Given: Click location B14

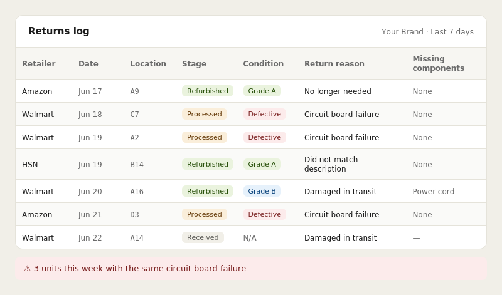Looking at the screenshot, I should (x=137, y=164).
